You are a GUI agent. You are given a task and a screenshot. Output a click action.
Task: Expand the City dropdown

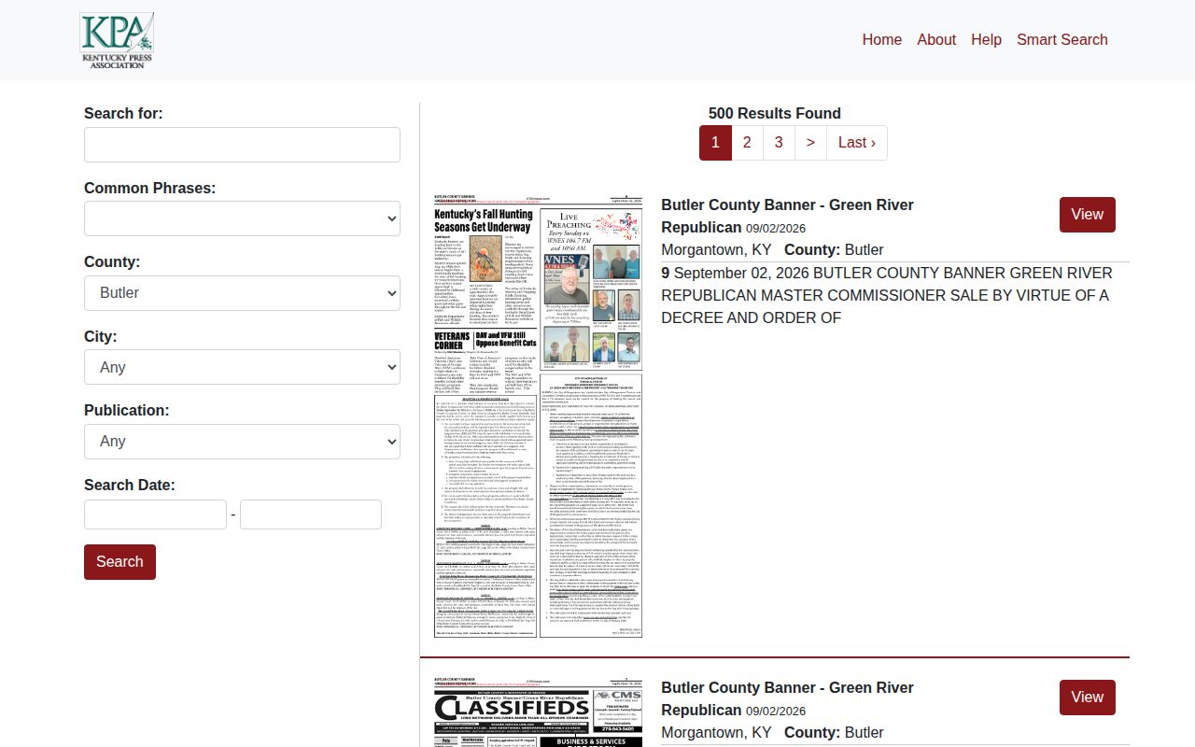pos(242,367)
